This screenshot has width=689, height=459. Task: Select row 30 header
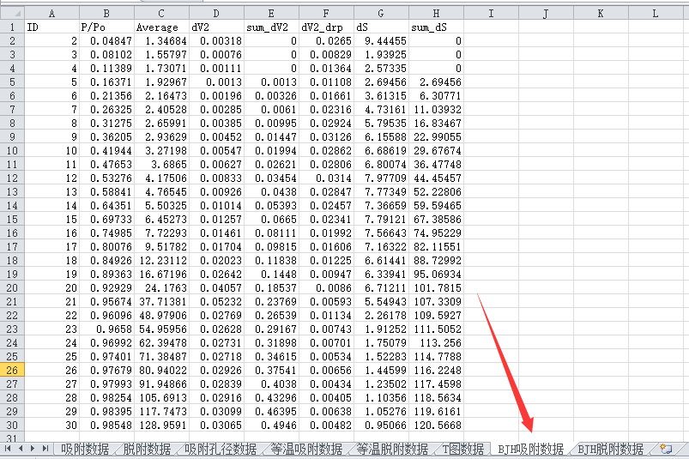(12, 426)
